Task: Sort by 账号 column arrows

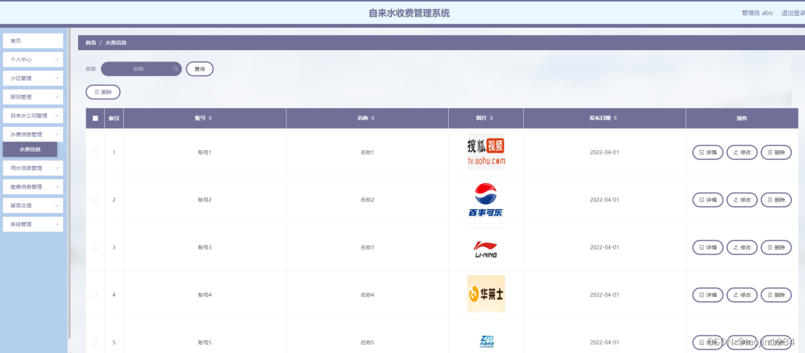Action: click(x=210, y=119)
